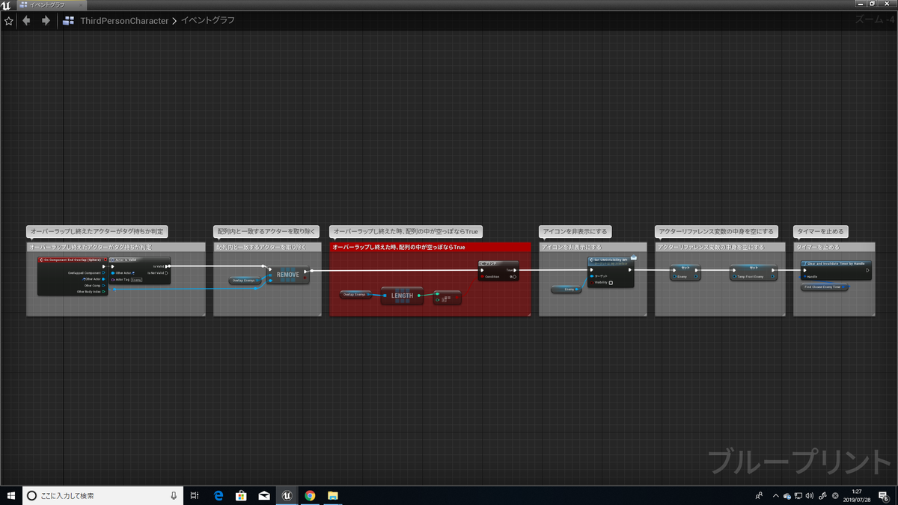Select the Branch node
This screenshot has height=505, width=898.
coord(498,271)
